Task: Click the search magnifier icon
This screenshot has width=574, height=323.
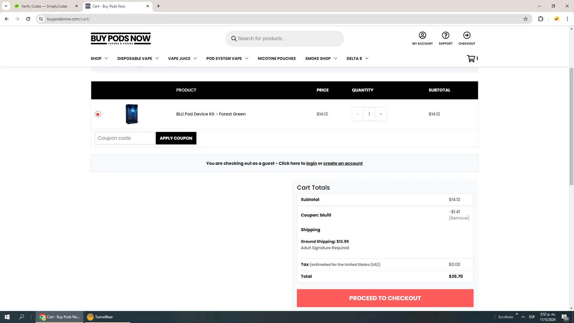Action: click(x=234, y=39)
